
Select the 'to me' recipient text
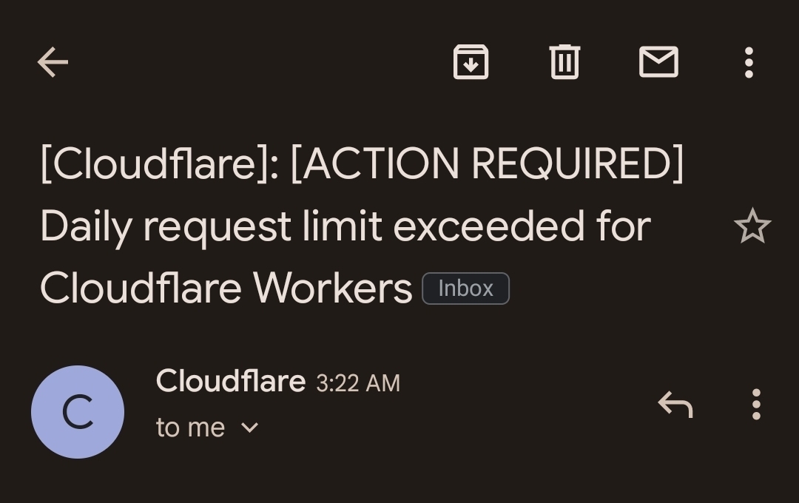[189, 427]
